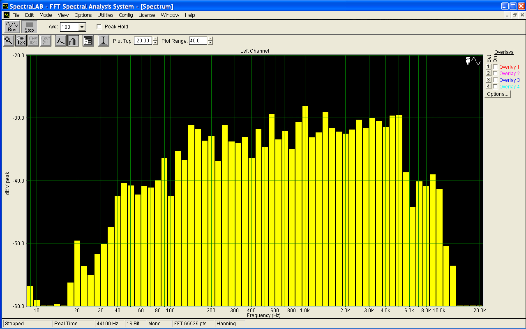
Task: Turn on Overlay 4 checkbox
Action: pyautogui.click(x=496, y=87)
